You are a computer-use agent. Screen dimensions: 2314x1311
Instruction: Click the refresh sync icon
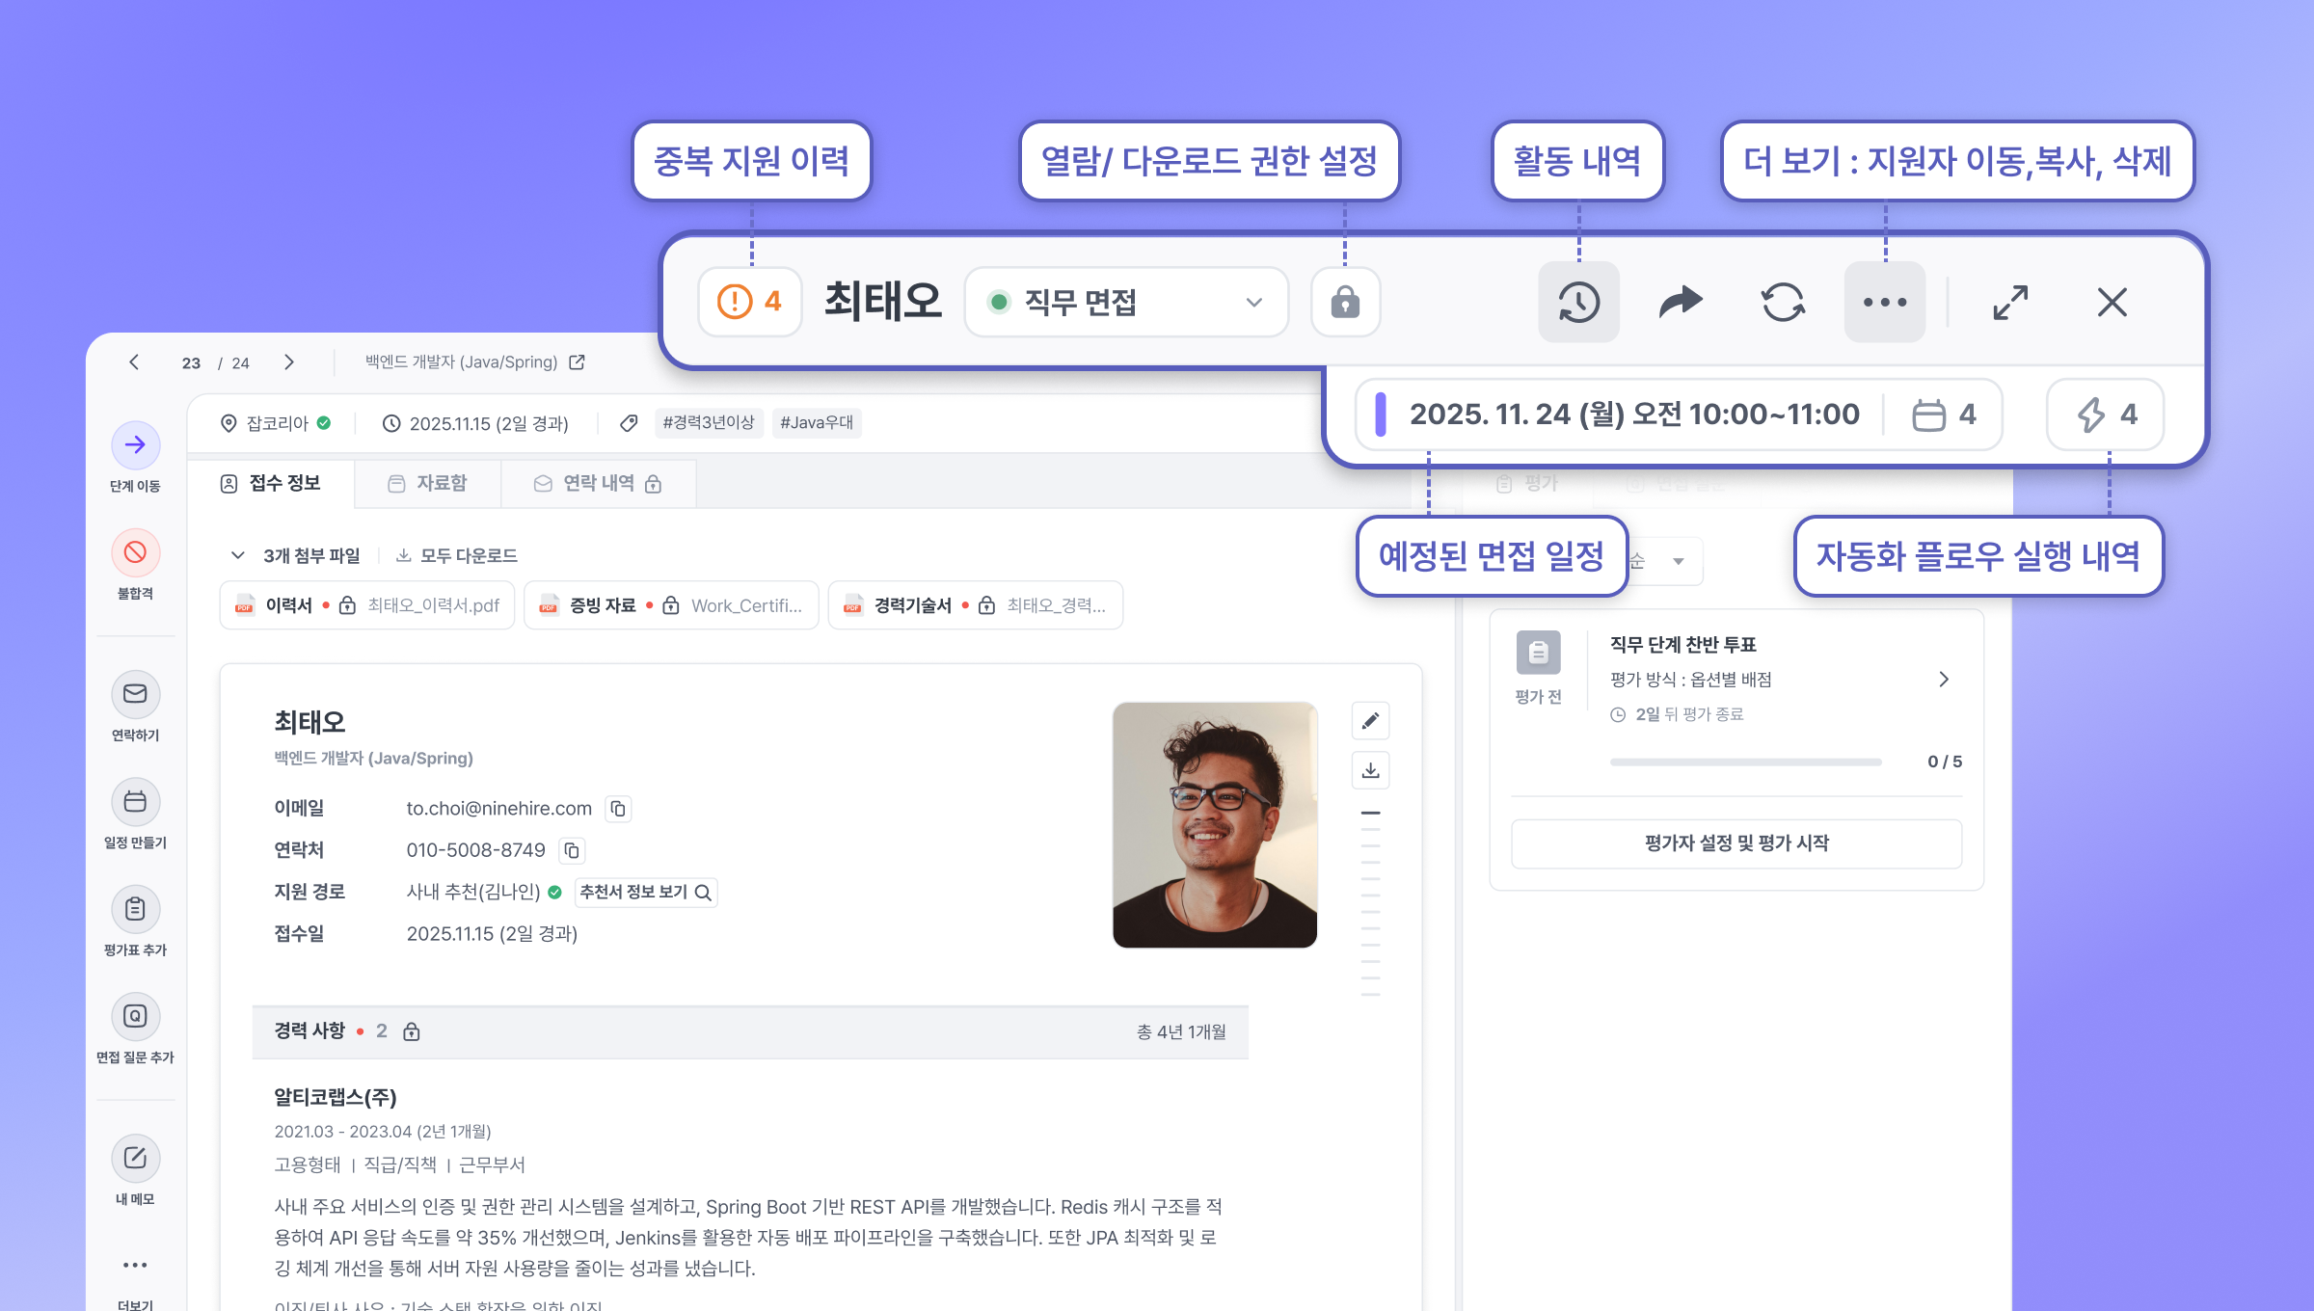coord(1783,303)
